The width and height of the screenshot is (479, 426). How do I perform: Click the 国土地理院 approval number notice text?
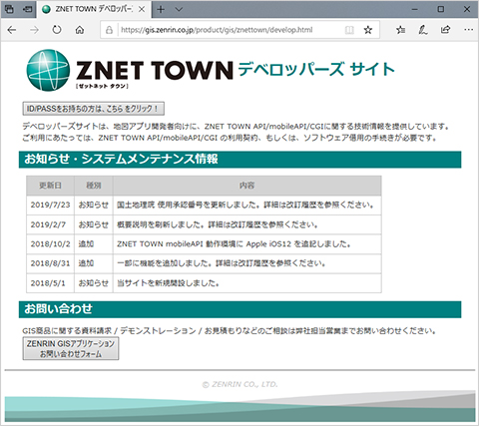click(x=245, y=205)
